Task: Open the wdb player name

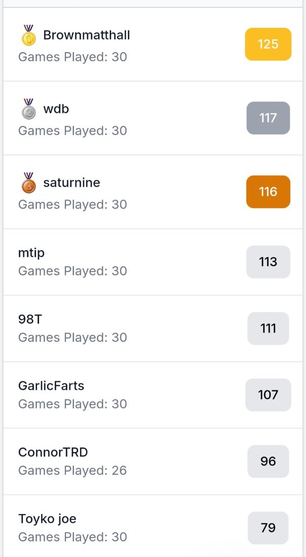Action: (56, 109)
